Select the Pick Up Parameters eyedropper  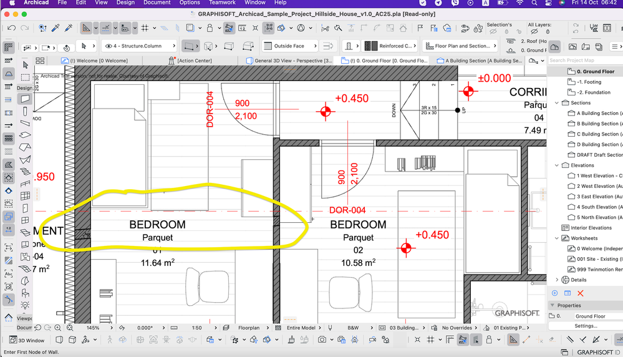tap(56, 28)
